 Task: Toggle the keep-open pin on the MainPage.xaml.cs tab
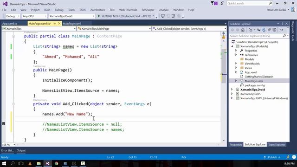click(55, 24)
